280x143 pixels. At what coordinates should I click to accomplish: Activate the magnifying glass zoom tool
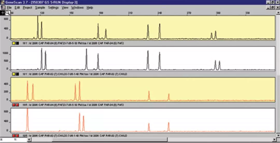click(8, 12)
